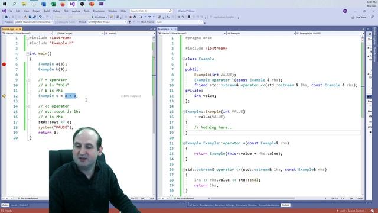This screenshot has height=213, width=378.
Task: Open the Thread dropdown showing Main Thread
Action: pos(107,22)
